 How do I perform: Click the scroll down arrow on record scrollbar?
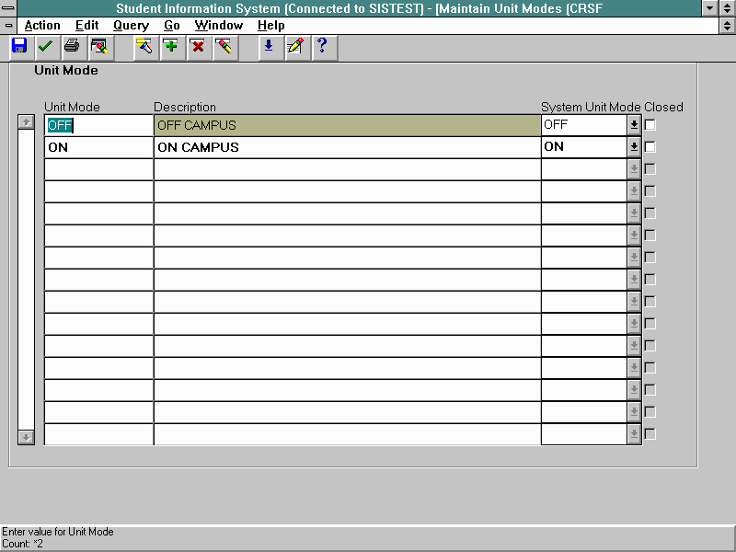coord(26,437)
